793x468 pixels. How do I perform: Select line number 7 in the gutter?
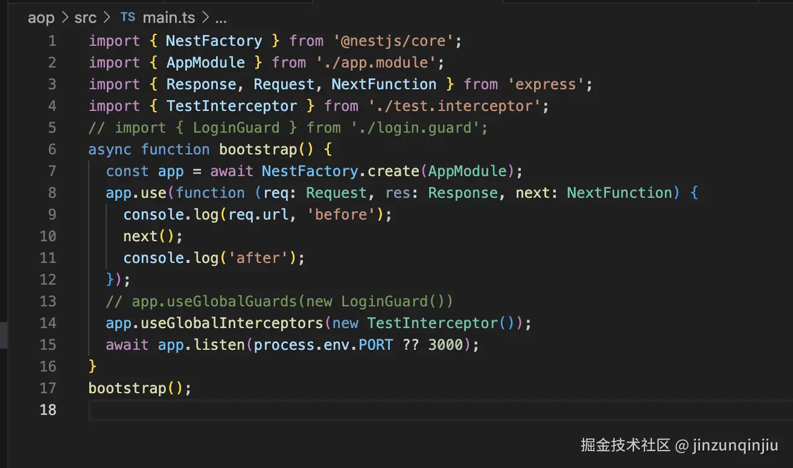[x=52, y=171]
